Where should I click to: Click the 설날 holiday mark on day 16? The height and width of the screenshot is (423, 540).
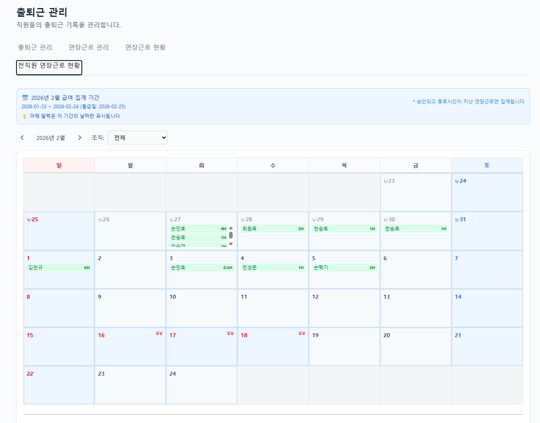(x=159, y=333)
